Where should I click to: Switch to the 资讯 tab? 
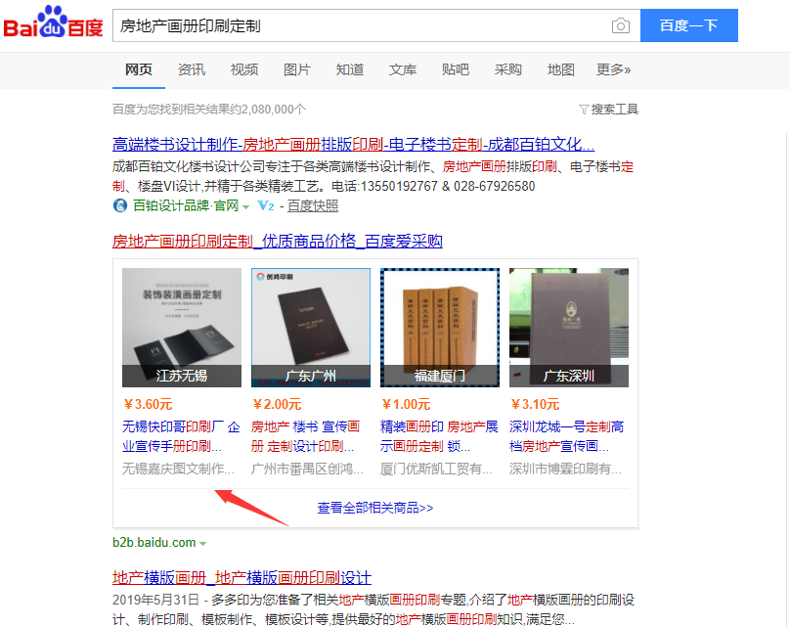[192, 69]
